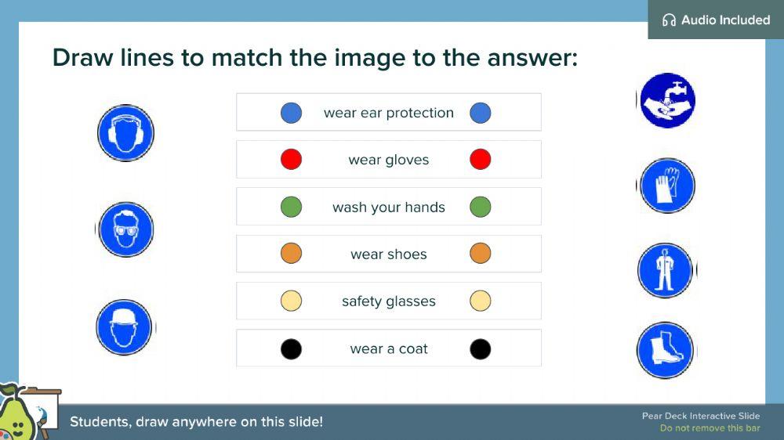Click the "wear ear protection" answer label

pos(388,113)
